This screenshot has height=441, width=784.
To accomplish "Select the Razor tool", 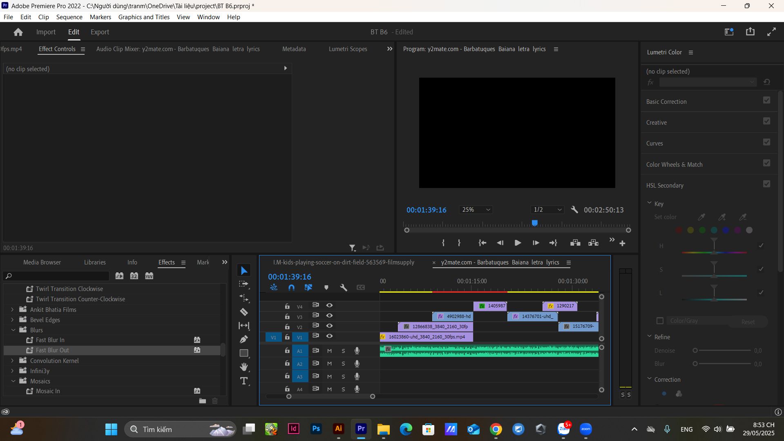I will point(244,312).
